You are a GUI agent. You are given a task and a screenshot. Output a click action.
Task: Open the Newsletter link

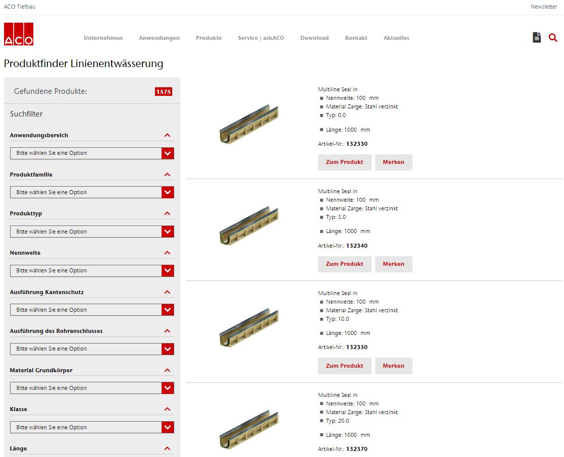click(x=543, y=7)
